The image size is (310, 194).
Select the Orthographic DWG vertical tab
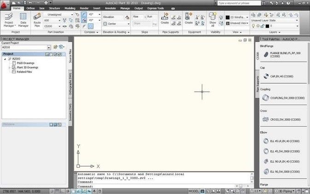click(x=70, y=84)
